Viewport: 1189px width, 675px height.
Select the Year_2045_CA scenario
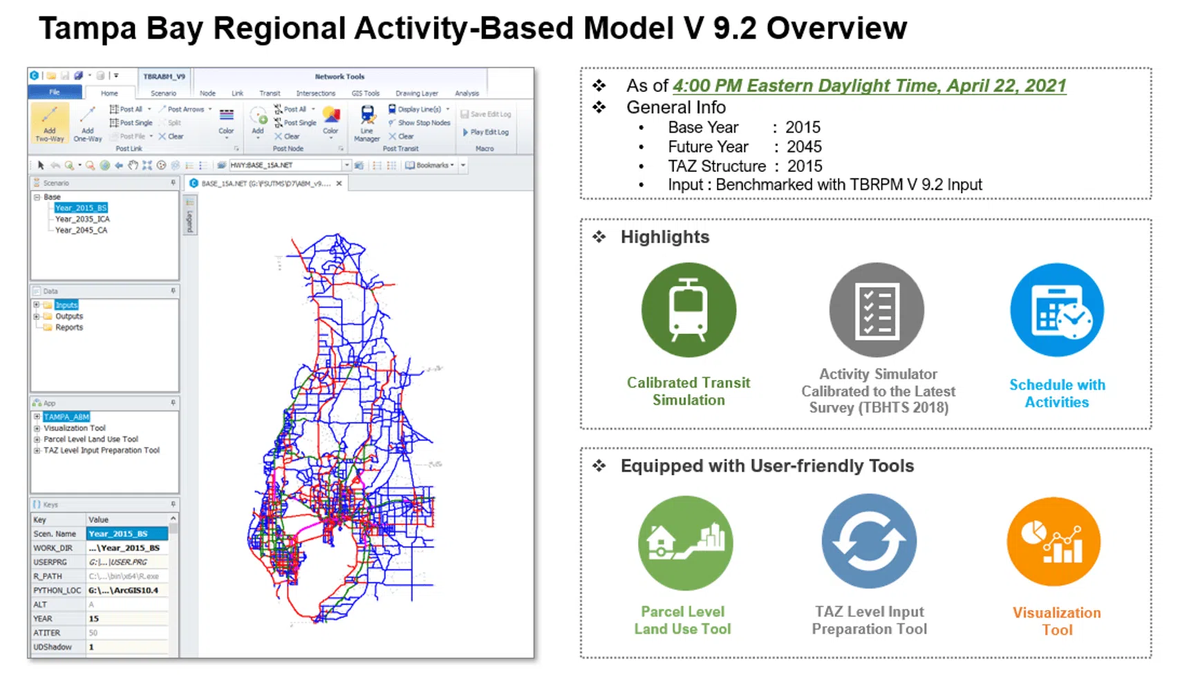(x=81, y=230)
